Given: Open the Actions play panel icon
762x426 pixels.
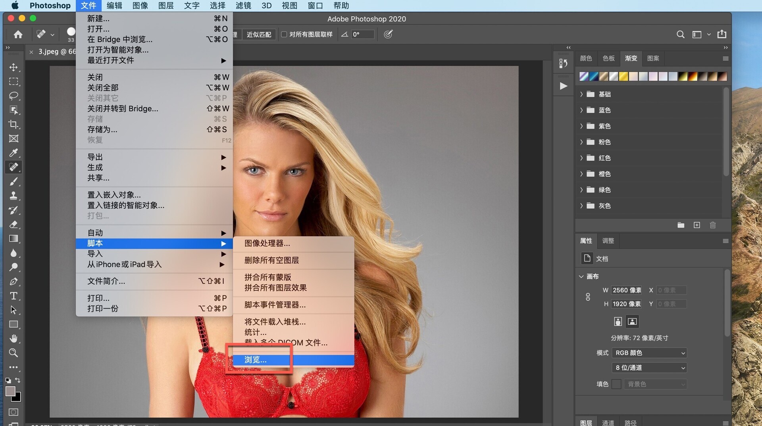Looking at the screenshot, I should coord(563,86).
